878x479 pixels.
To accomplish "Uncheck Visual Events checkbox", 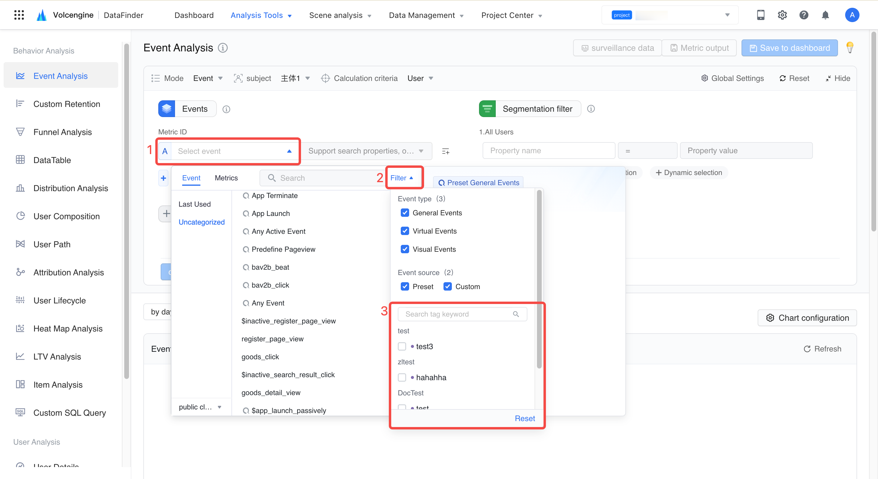I will (405, 249).
